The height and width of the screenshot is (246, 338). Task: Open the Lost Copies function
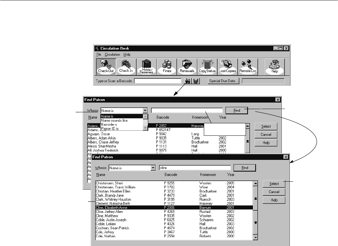[228, 67]
